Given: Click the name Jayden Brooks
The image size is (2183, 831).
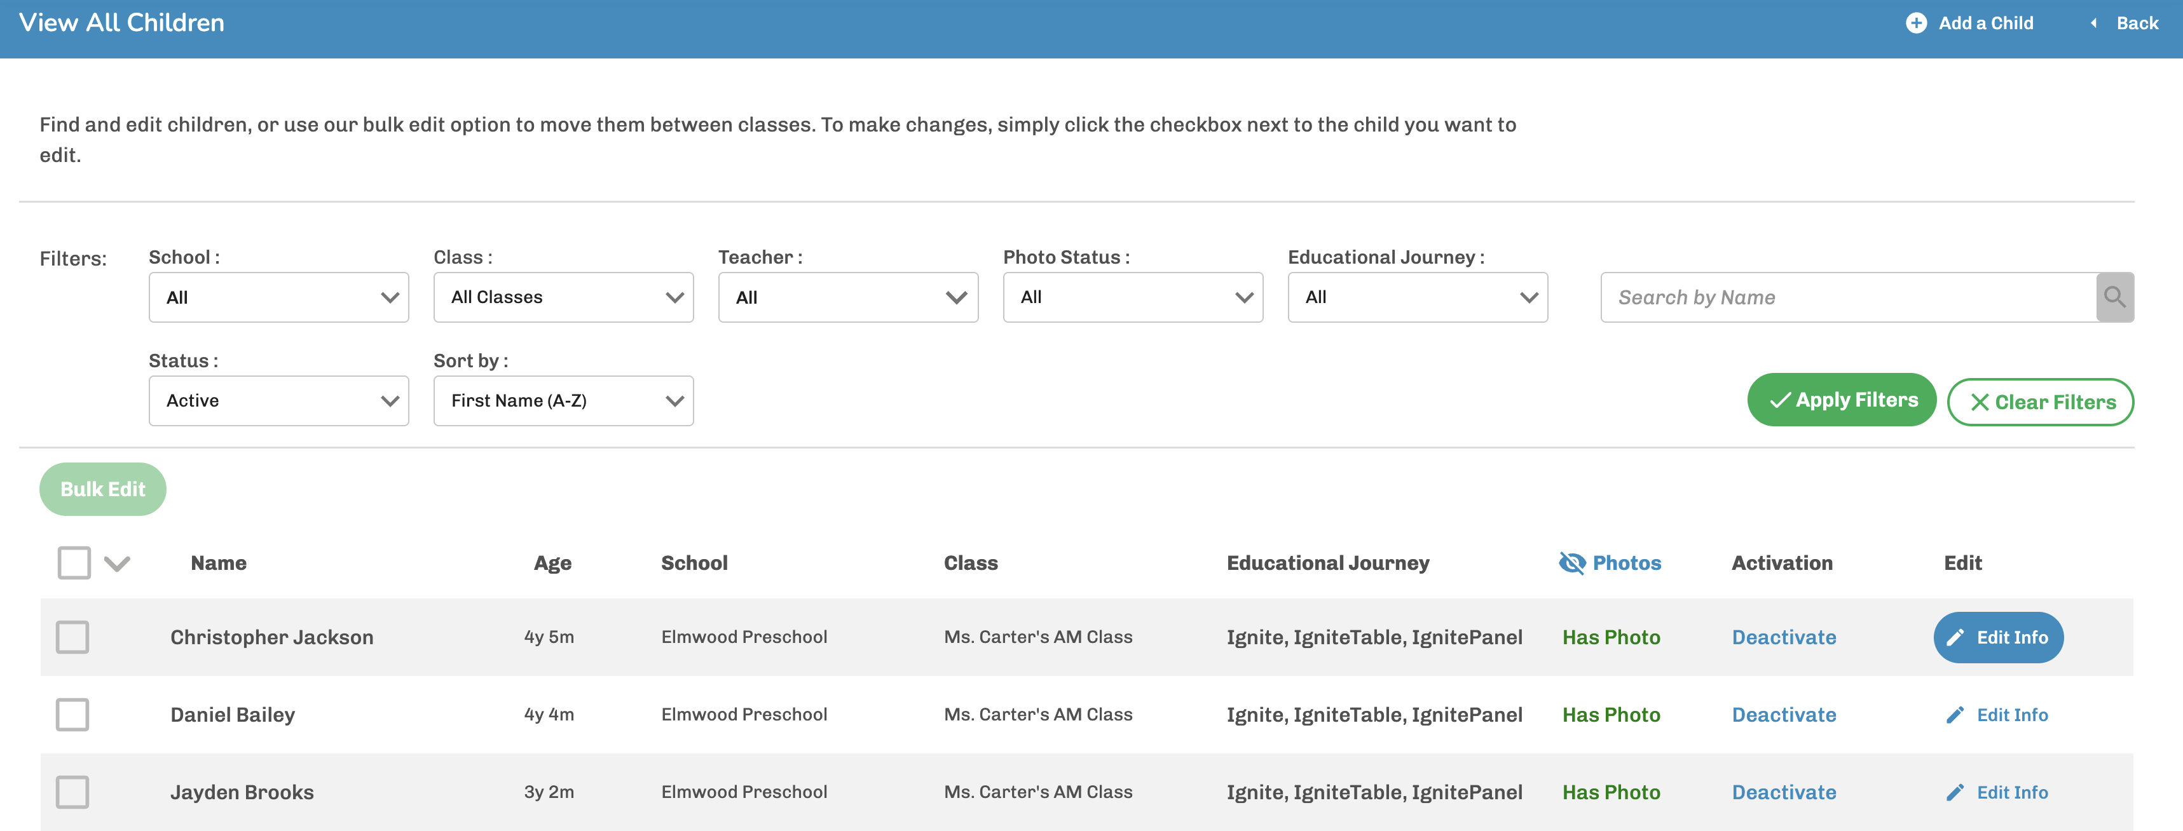Looking at the screenshot, I should coord(242,792).
